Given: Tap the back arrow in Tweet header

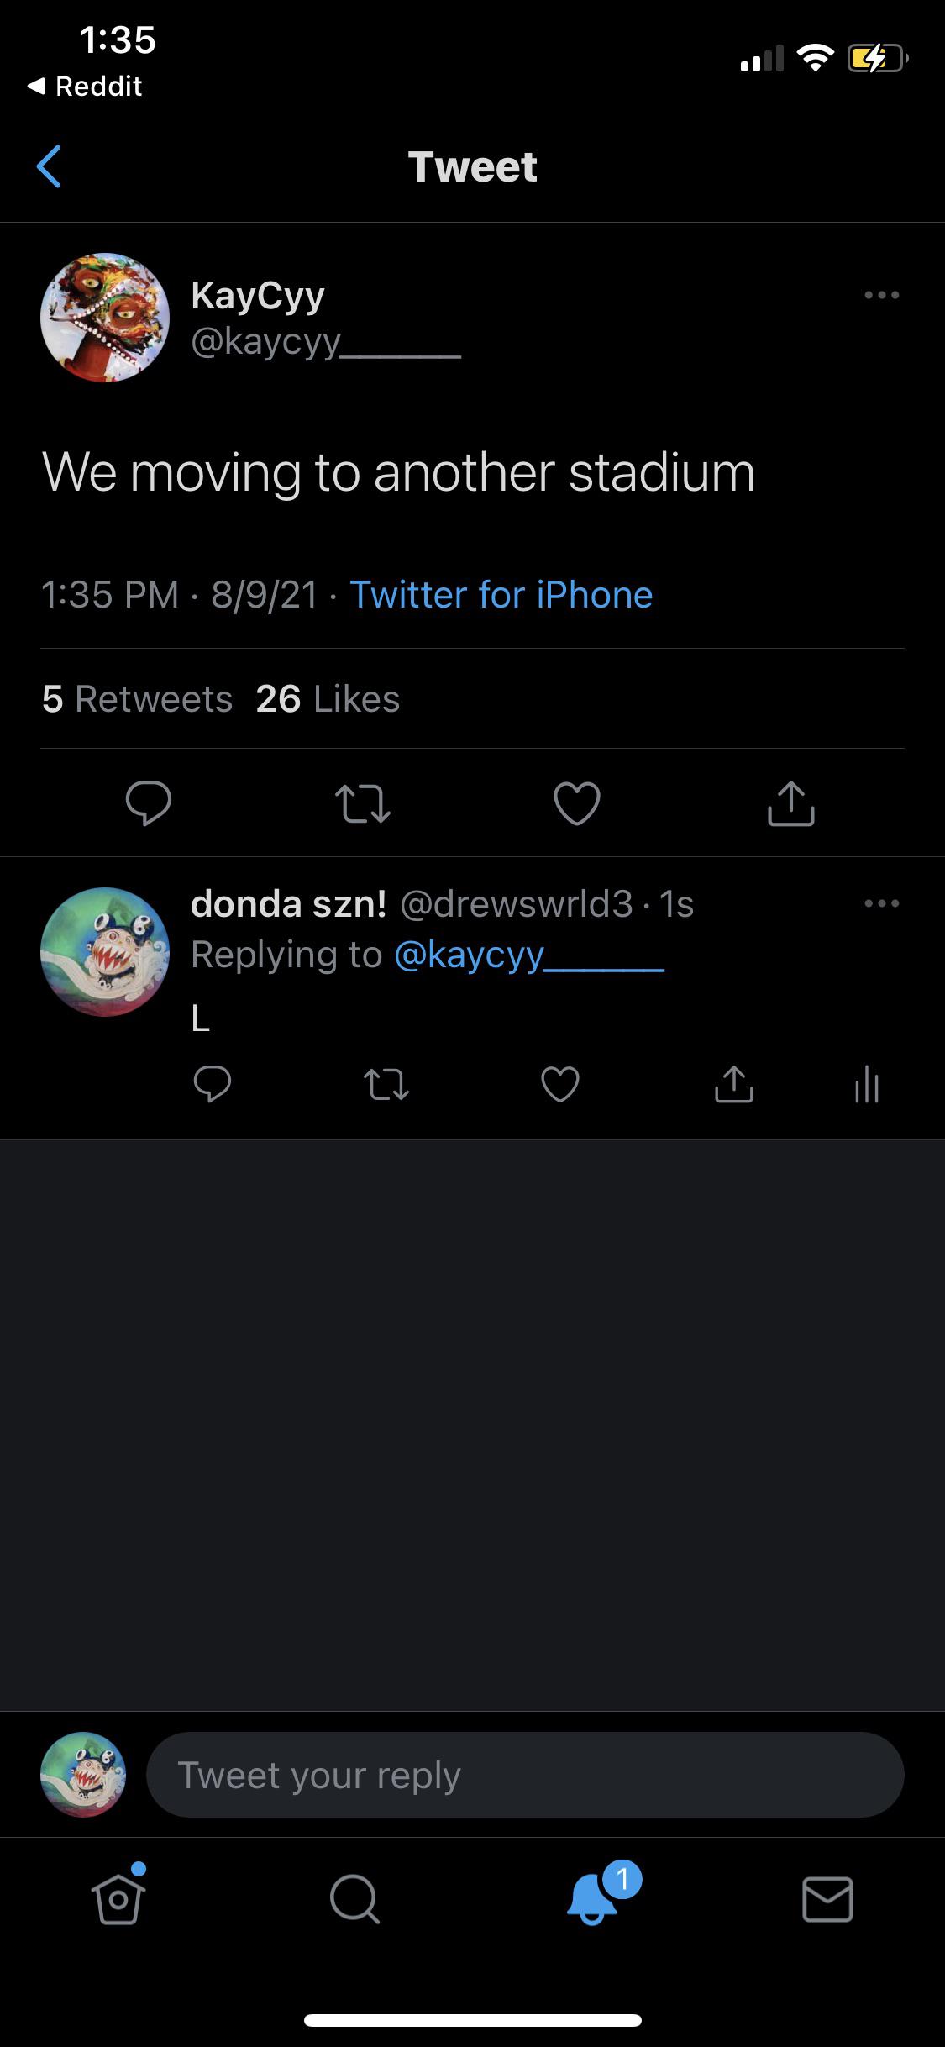Looking at the screenshot, I should (50, 166).
